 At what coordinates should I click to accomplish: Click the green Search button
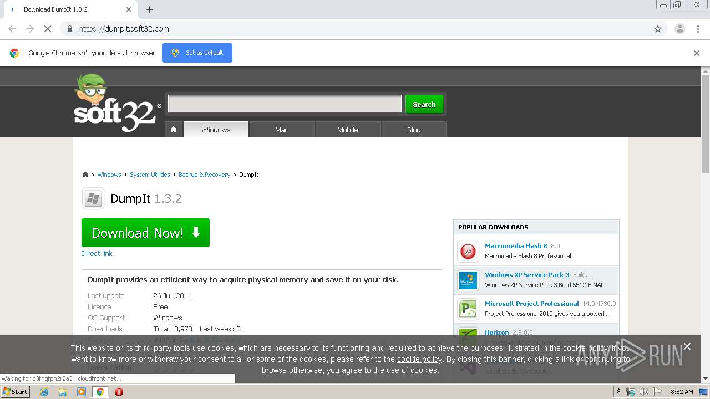tap(424, 104)
